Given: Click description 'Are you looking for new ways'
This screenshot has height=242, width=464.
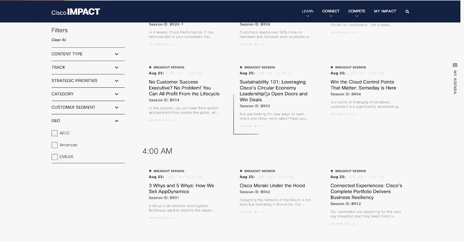Looking at the screenshot, I should (x=274, y=116).
